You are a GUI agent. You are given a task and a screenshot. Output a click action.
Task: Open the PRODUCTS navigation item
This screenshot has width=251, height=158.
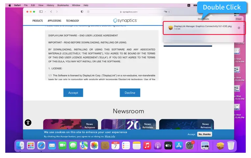38,21
